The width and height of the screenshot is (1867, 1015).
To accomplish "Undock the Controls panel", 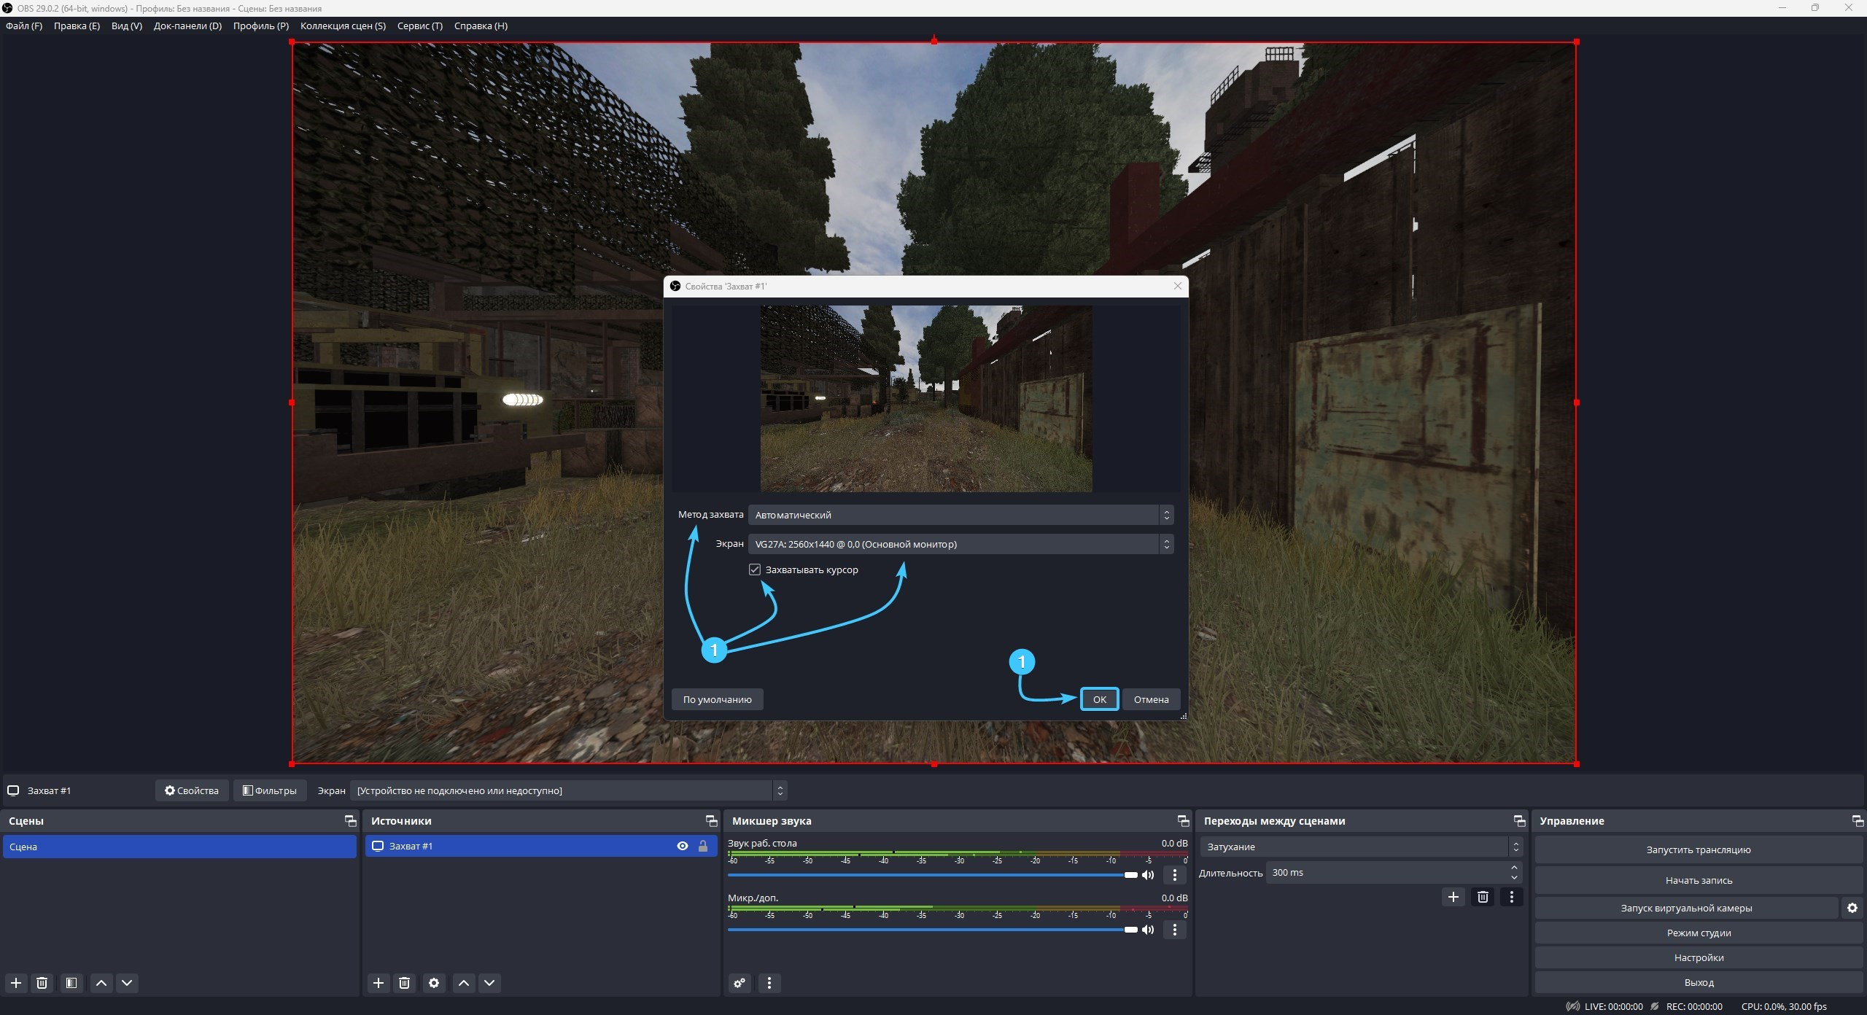I will point(1858,821).
